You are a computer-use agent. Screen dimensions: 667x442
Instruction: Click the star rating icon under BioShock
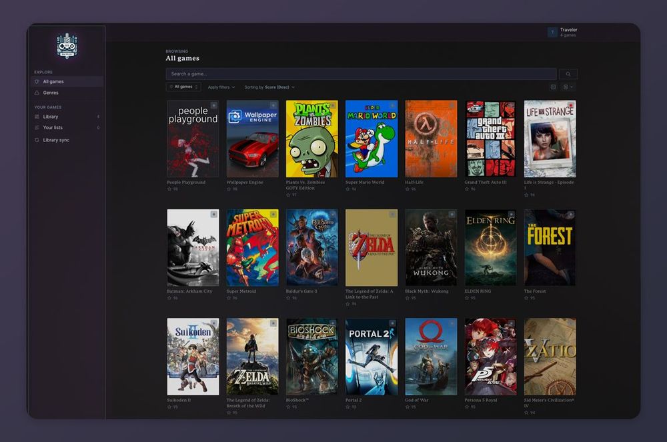pyautogui.click(x=288, y=407)
